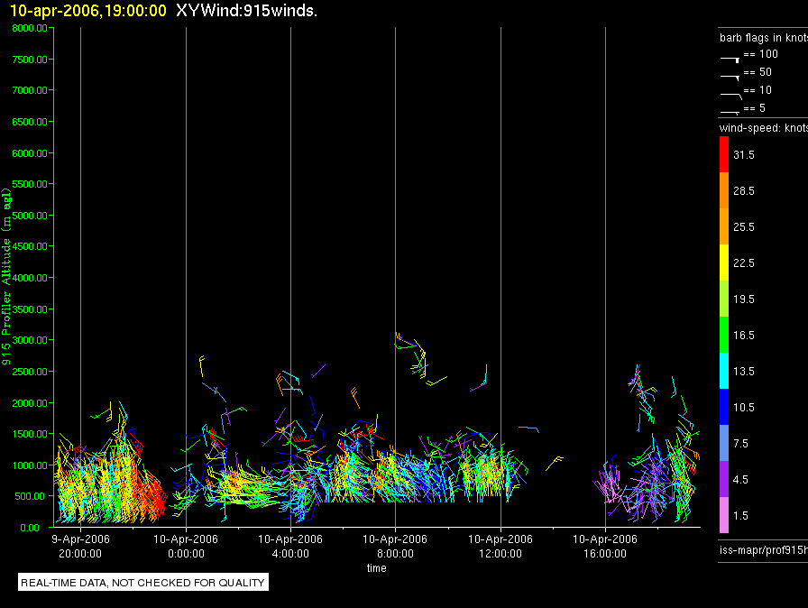Click the 5000.00 altitude tick label
Image resolution: width=808 pixels, height=608 pixels.
[x=30, y=216]
